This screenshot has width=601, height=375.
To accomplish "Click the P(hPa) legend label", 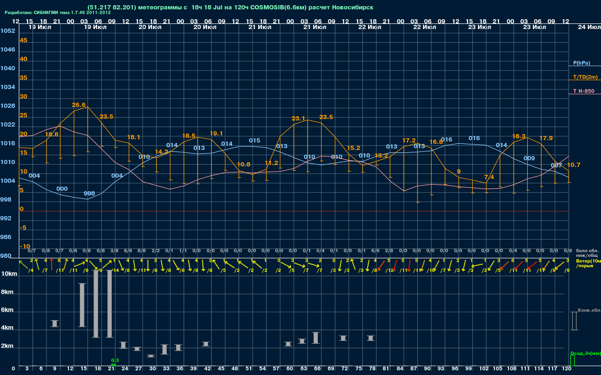I will [581, 63].
